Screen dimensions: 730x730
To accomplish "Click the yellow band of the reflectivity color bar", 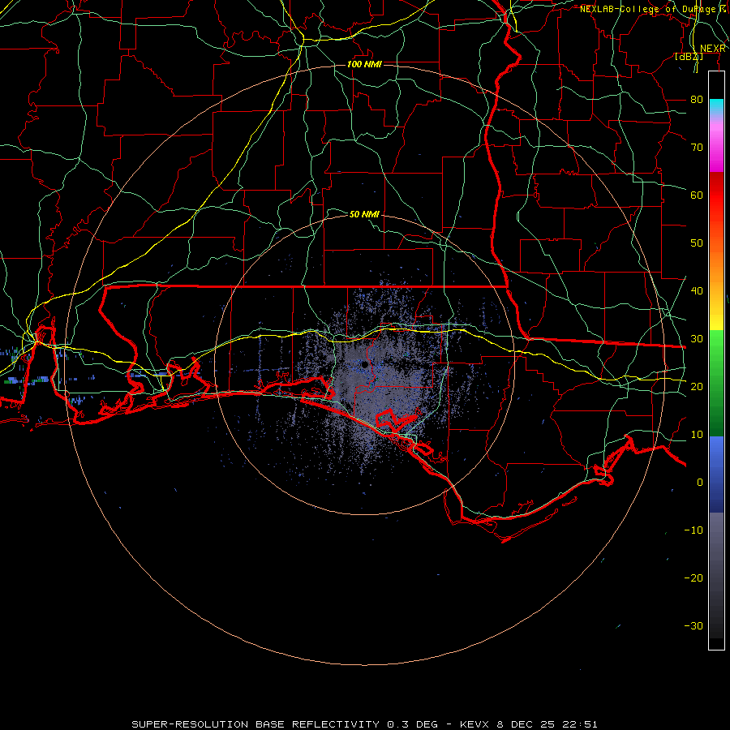I will (716, 316).
